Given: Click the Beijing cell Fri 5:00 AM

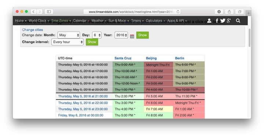Looking at the screenshot, I should point(158,96).
